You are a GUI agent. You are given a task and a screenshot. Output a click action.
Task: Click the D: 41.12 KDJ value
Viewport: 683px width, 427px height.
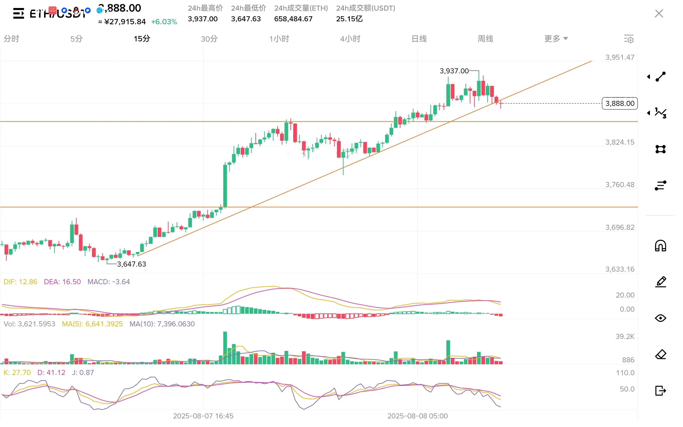(x=51, y=373)
